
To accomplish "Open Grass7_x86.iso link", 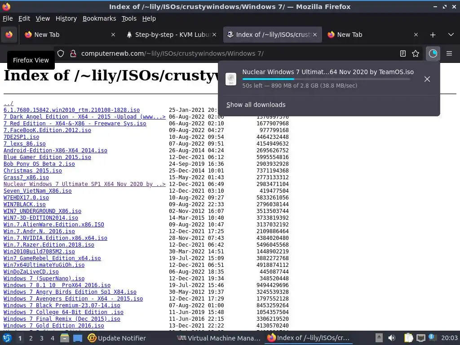I will click(x=26, y=177).
